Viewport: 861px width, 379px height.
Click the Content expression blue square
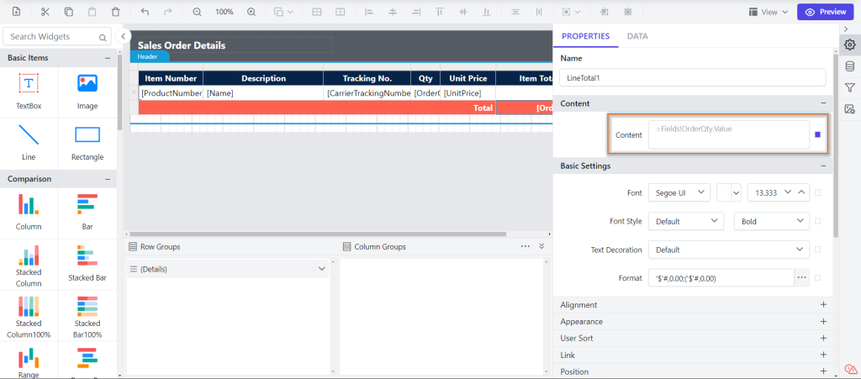(x=817, y=134)
